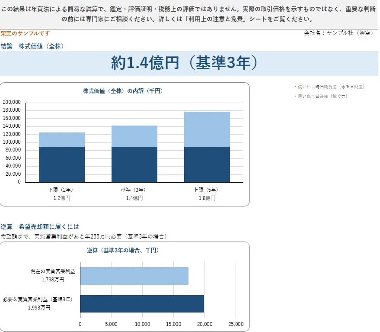This screenshot has width=380, height=332.
Task: Click chart title 逆算（基準3年の場合、千円）
Action: [x=123, y=250]
